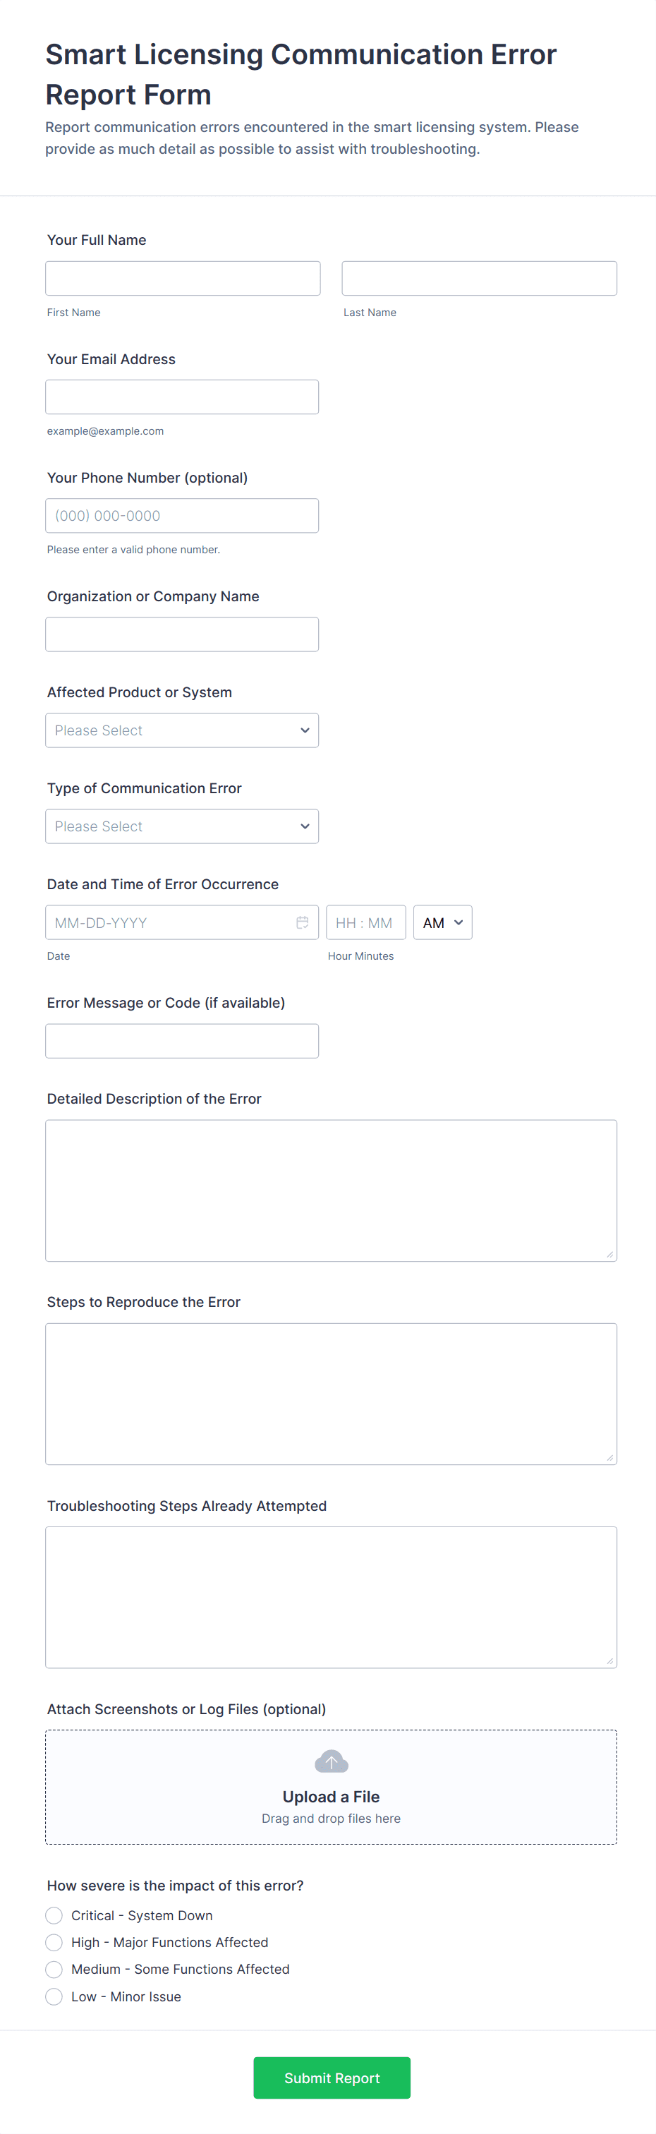656x2134 pixels.
Task: Select Critical - System Down option
Action: click(54, 1915)
